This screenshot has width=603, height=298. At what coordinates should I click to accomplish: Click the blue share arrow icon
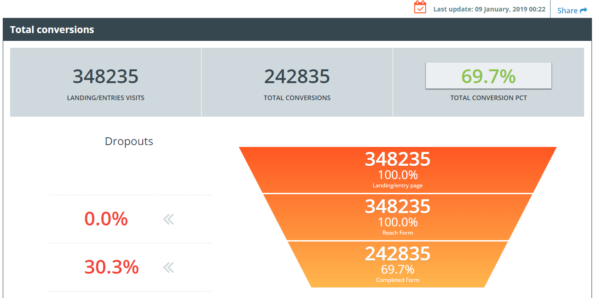(583, 11)
